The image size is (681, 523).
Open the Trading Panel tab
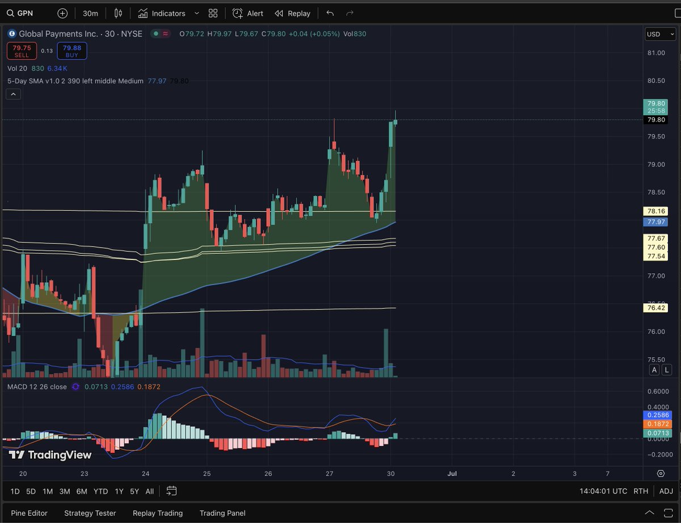[222, 513]
